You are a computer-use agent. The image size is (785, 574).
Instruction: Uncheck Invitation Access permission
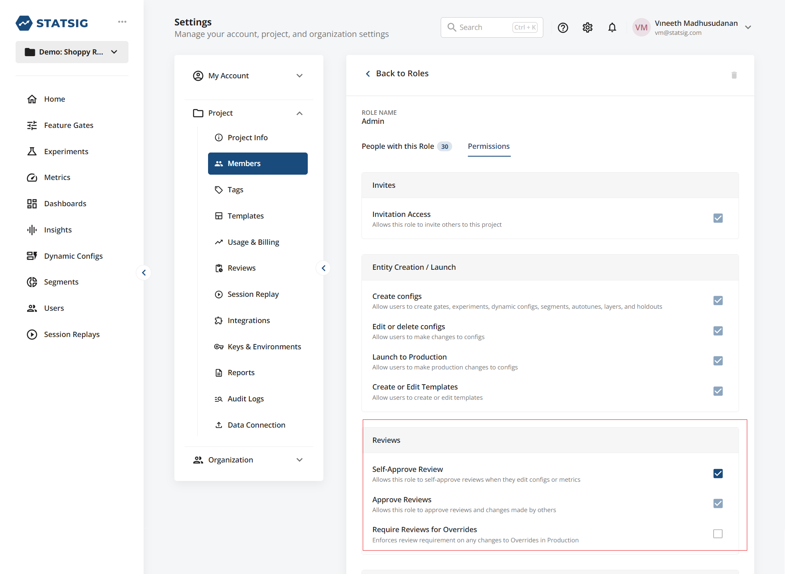(718, 218)
